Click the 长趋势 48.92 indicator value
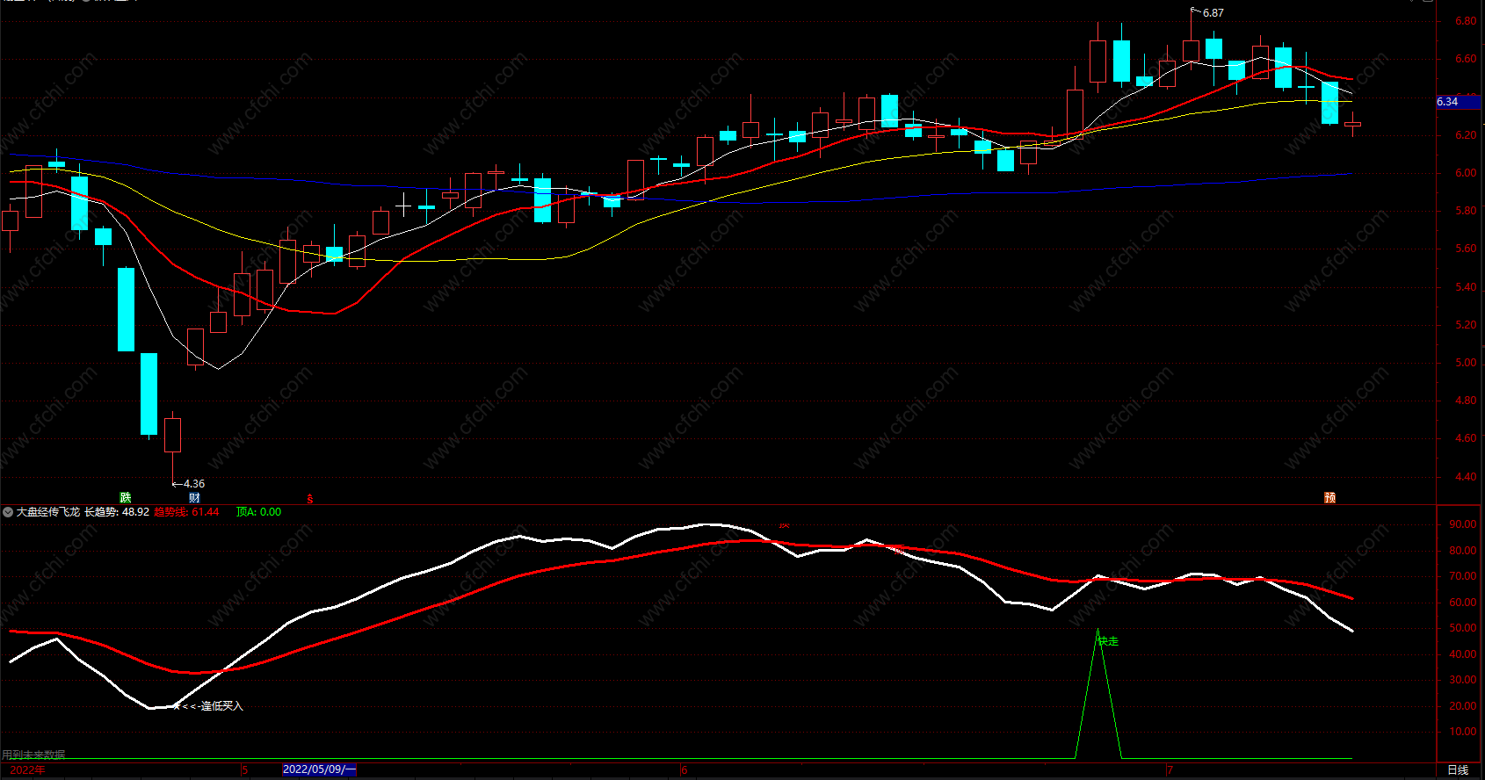This screenshot has height=780, width=1485. pyautogui.click(x=117, y=512)
